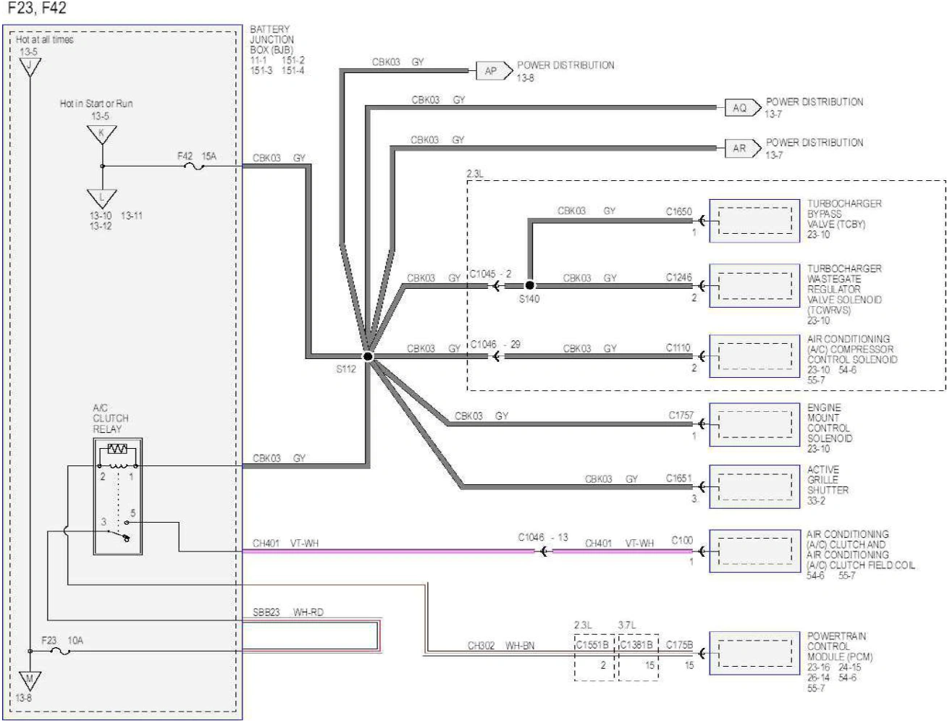
Task: Click the "C1651" connector label
Action: click(679, 478)
